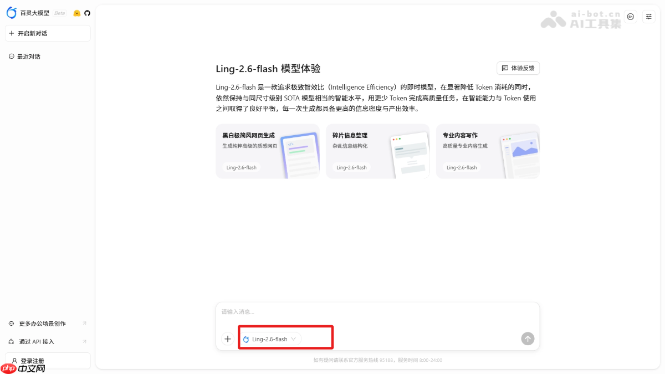This screenshot has width=665, height=374.
Task: Open 通过 API 接入 link
Action: click(x=48, y=341)
